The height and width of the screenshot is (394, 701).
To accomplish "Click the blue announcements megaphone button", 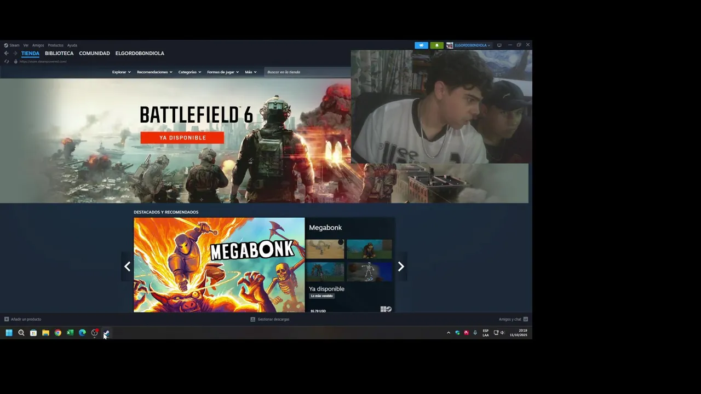I will click(421, 45).
